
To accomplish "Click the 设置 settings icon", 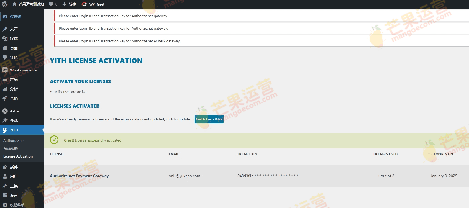I will (5, 195).
